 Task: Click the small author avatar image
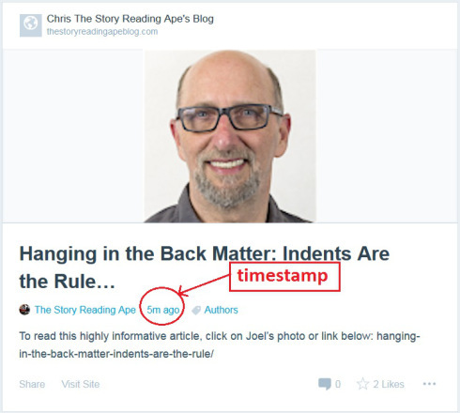24,310
